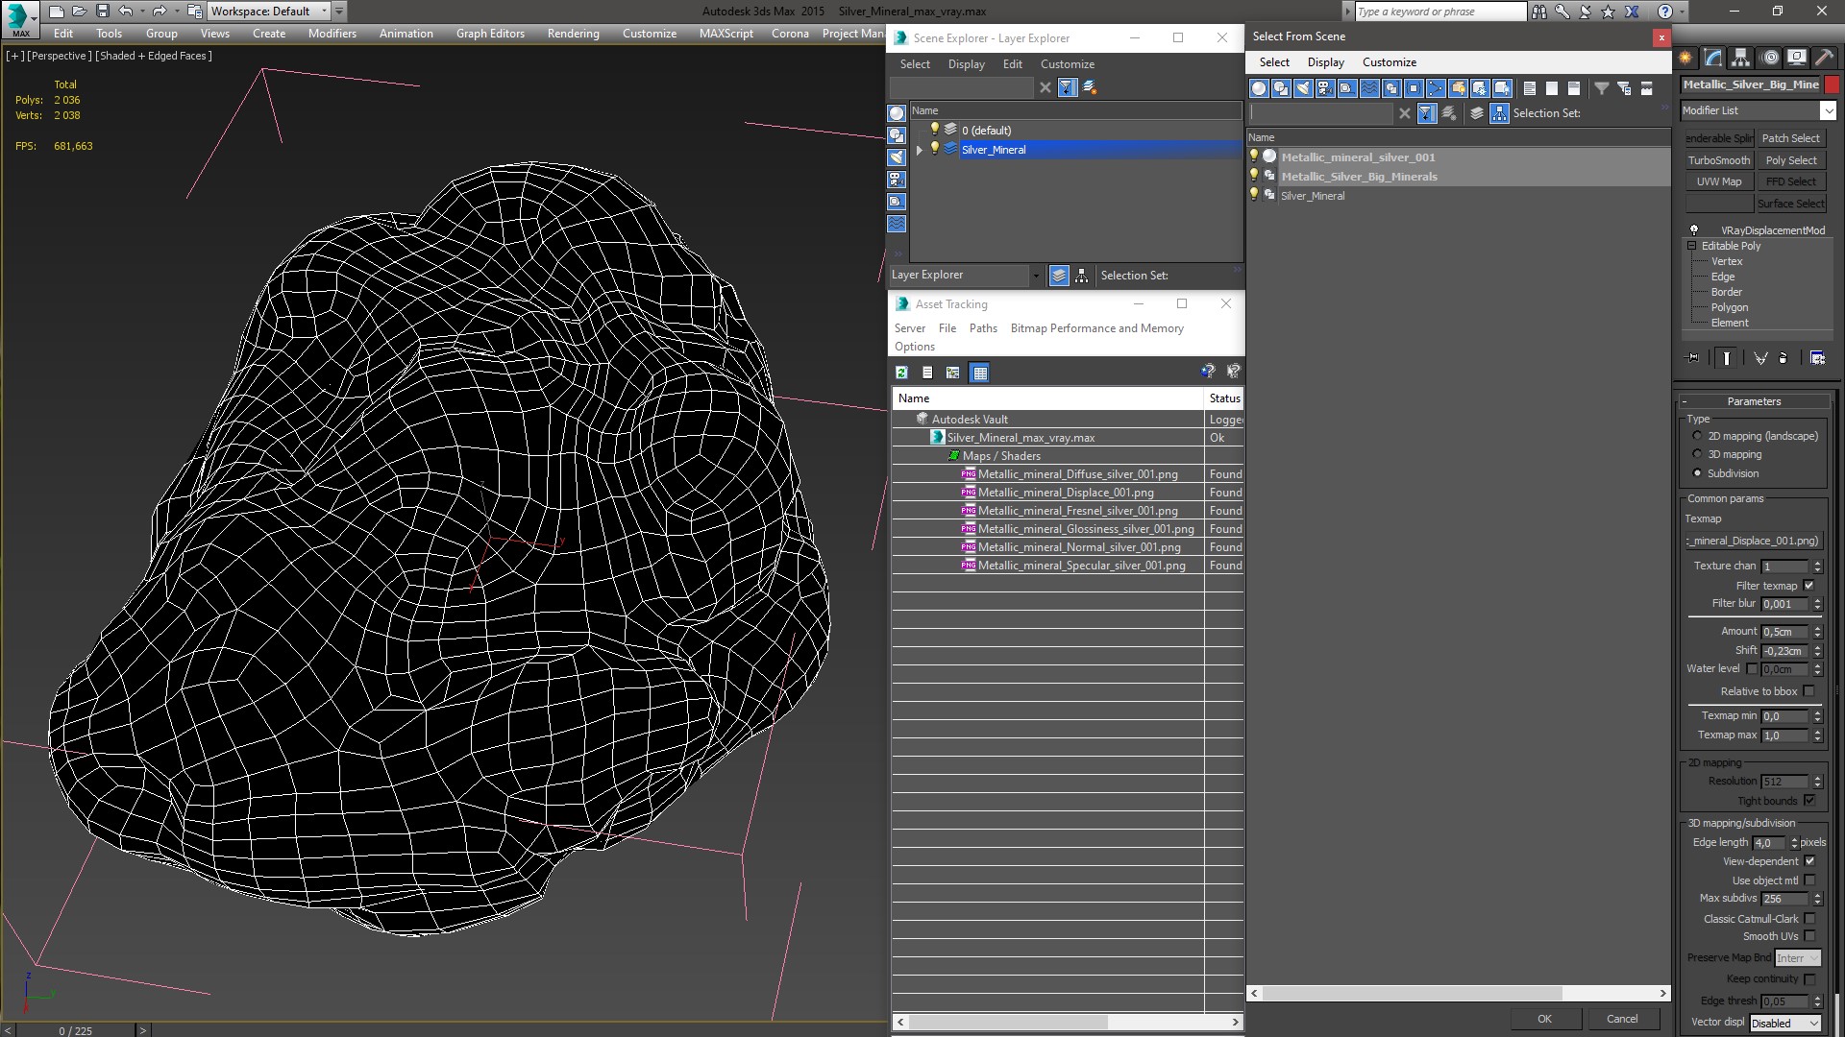Toggle VRayDisplacementMod lightbulb icon
The width and height of the screenshot is (1845, 1037).
tap(1694, 230)
